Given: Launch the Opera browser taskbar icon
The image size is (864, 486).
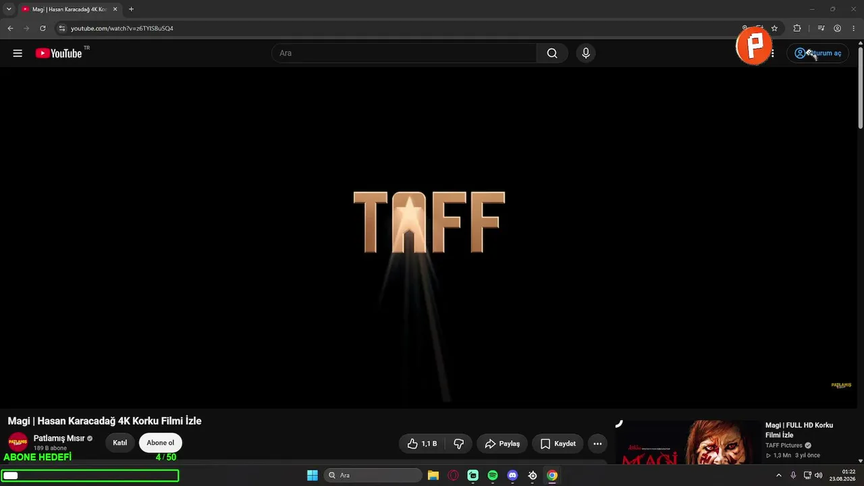Looking at the screenshot, I should (453, 475).
